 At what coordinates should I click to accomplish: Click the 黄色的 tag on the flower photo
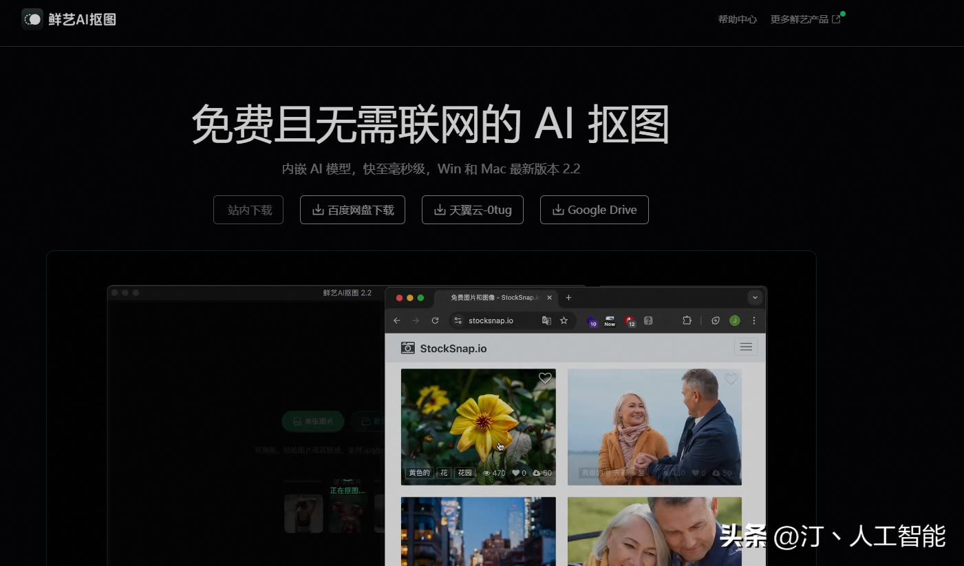(x=420, y=472)
